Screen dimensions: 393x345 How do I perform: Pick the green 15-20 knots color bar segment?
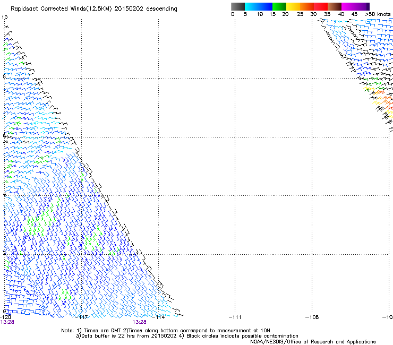(x=279, y=6)
